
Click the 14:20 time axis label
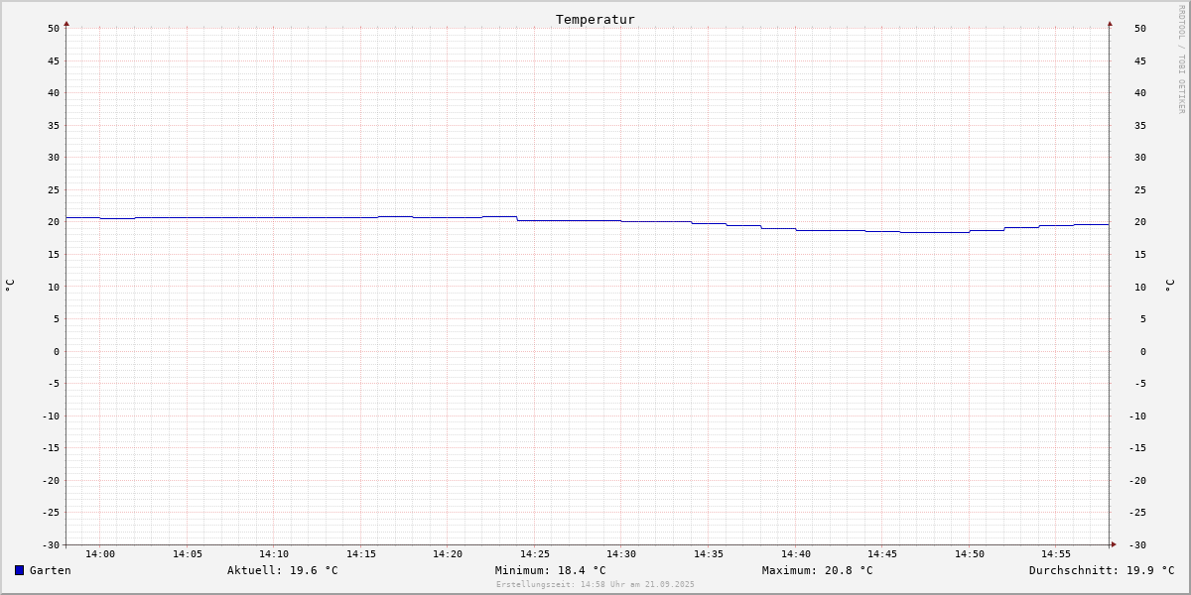coord(448,553)
